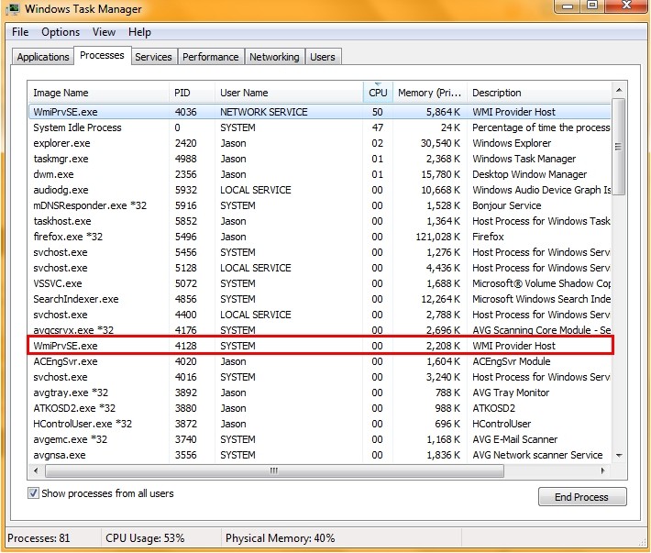
Task: Click the horizontal scrollbar right arrow
Action: pyautogui.click(x=602, y=470)
